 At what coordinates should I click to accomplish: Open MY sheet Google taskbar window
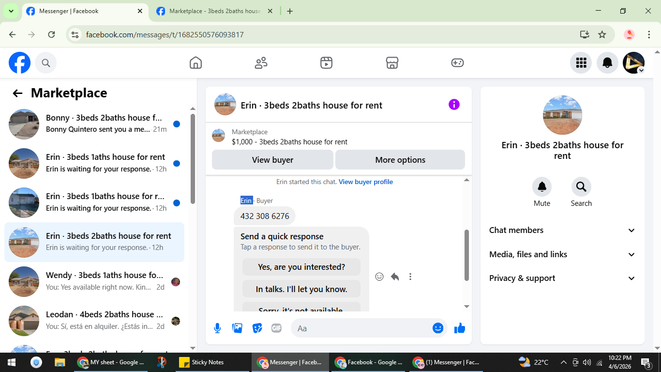(111, 362)
